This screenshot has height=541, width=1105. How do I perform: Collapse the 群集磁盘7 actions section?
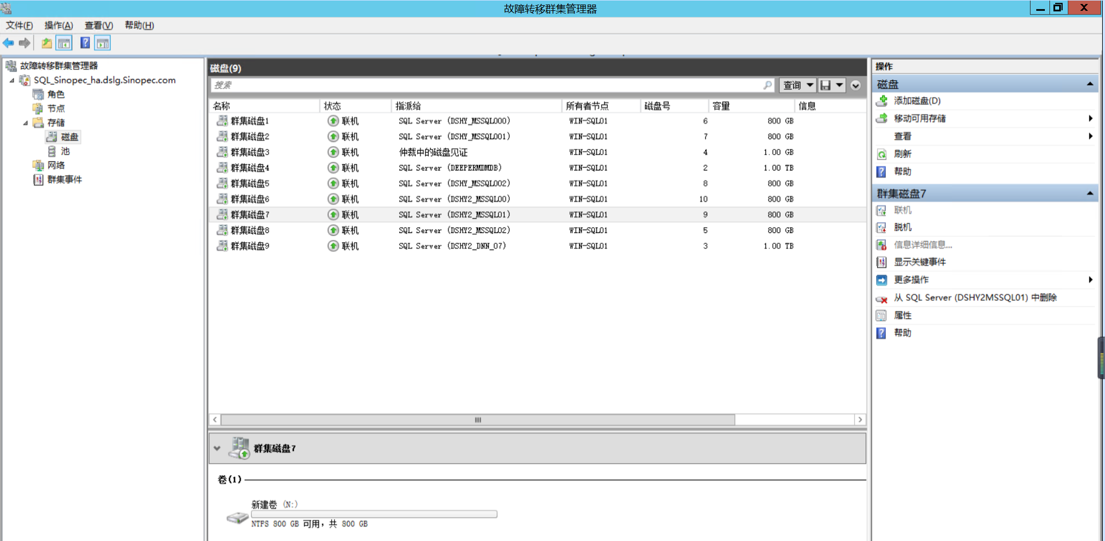[x=1090, y=194]
